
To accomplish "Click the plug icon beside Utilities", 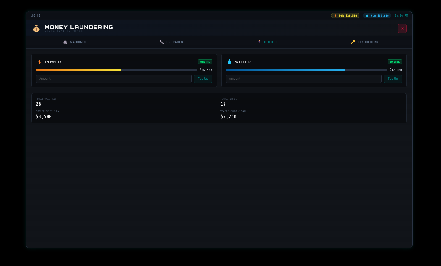I will pos(259,42).
